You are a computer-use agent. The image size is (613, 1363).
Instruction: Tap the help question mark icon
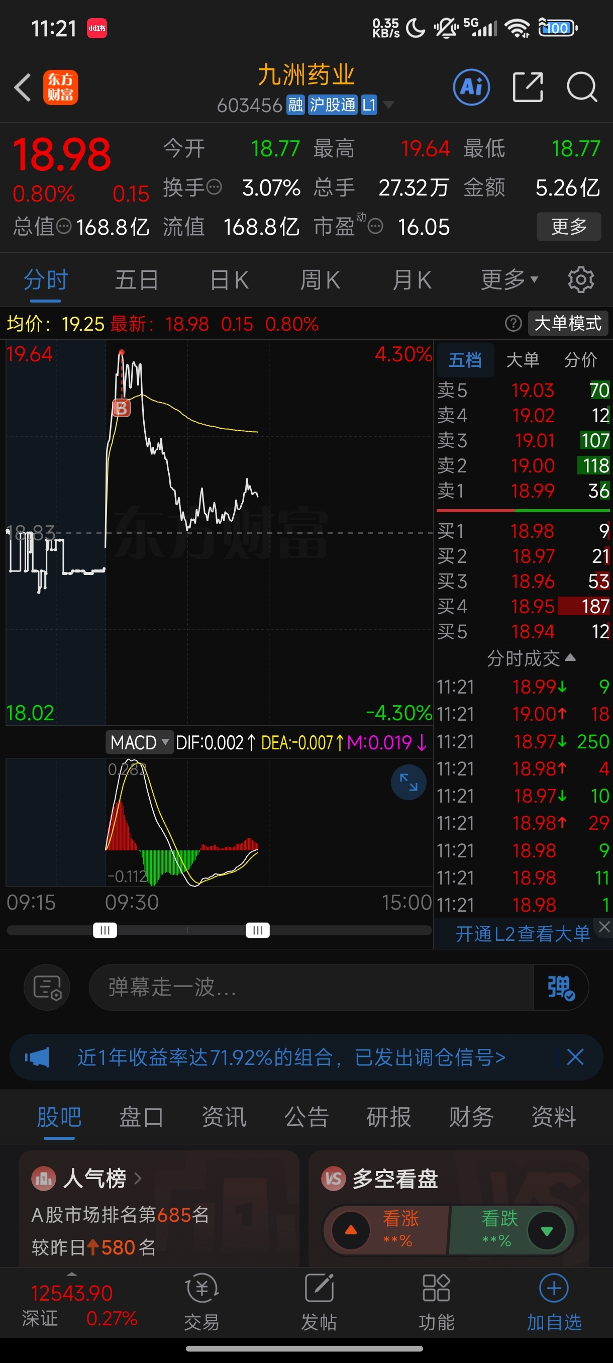(513, 323)
